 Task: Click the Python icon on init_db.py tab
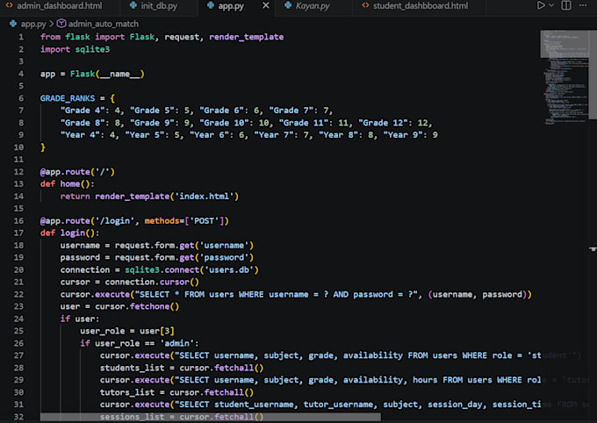pyautogui.click(x=133, y=5)
